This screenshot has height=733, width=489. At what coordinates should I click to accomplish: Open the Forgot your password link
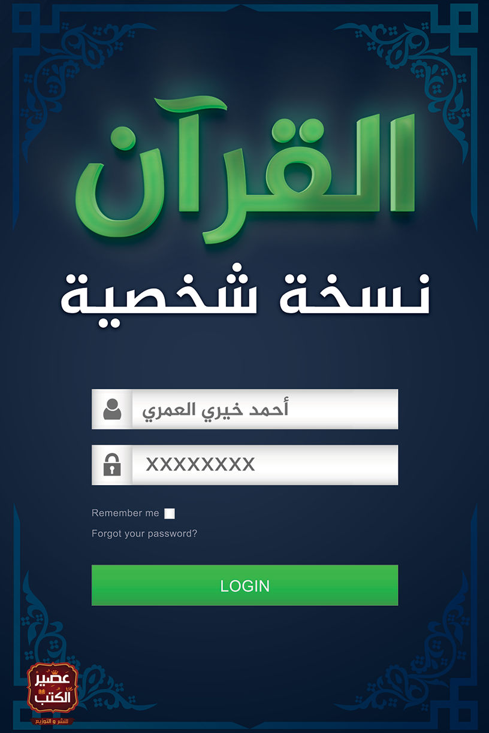pyautogui.click(x=144, y=534)
